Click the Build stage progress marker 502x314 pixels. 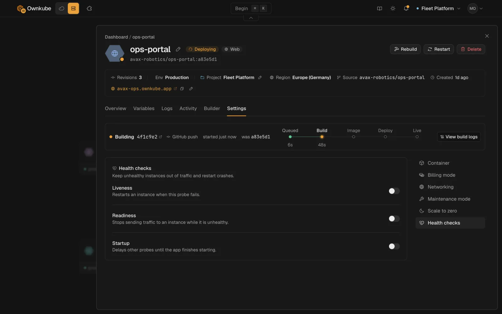[322, 137]
